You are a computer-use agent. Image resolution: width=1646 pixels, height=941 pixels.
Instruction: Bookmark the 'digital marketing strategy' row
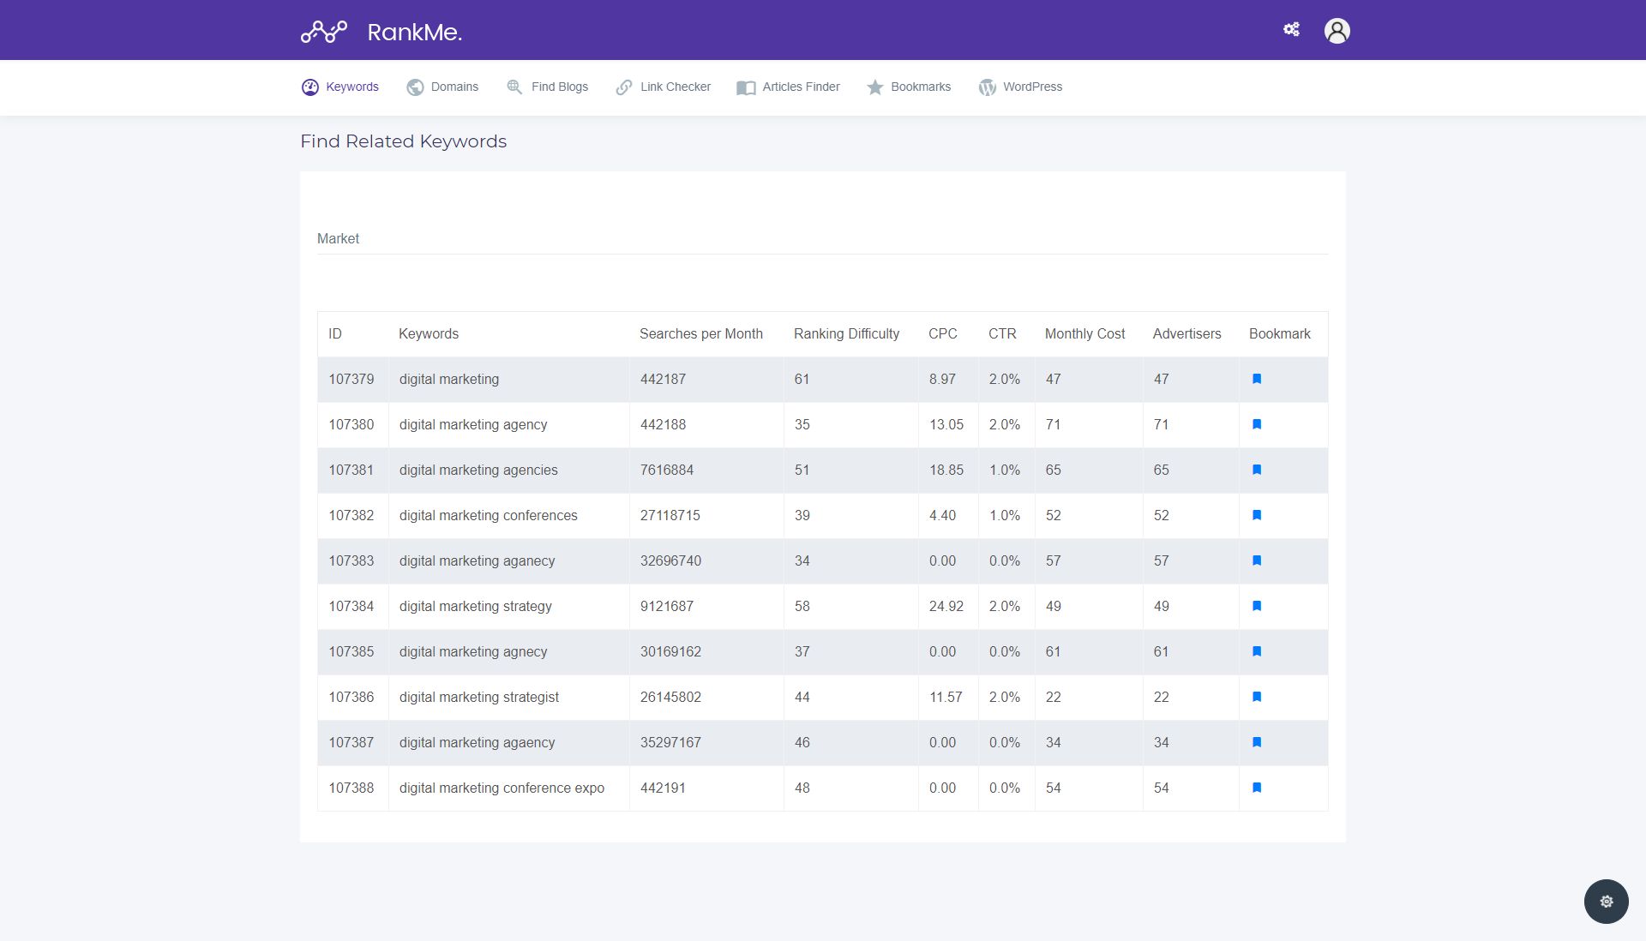point(1257,606)
